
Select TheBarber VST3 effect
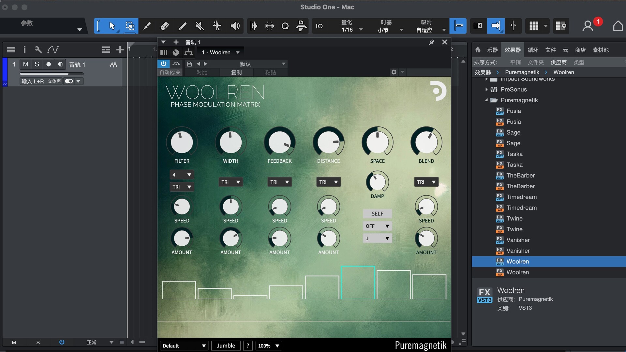(520, 175)
